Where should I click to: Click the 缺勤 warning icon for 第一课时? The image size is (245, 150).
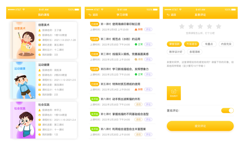pos(136,29)
